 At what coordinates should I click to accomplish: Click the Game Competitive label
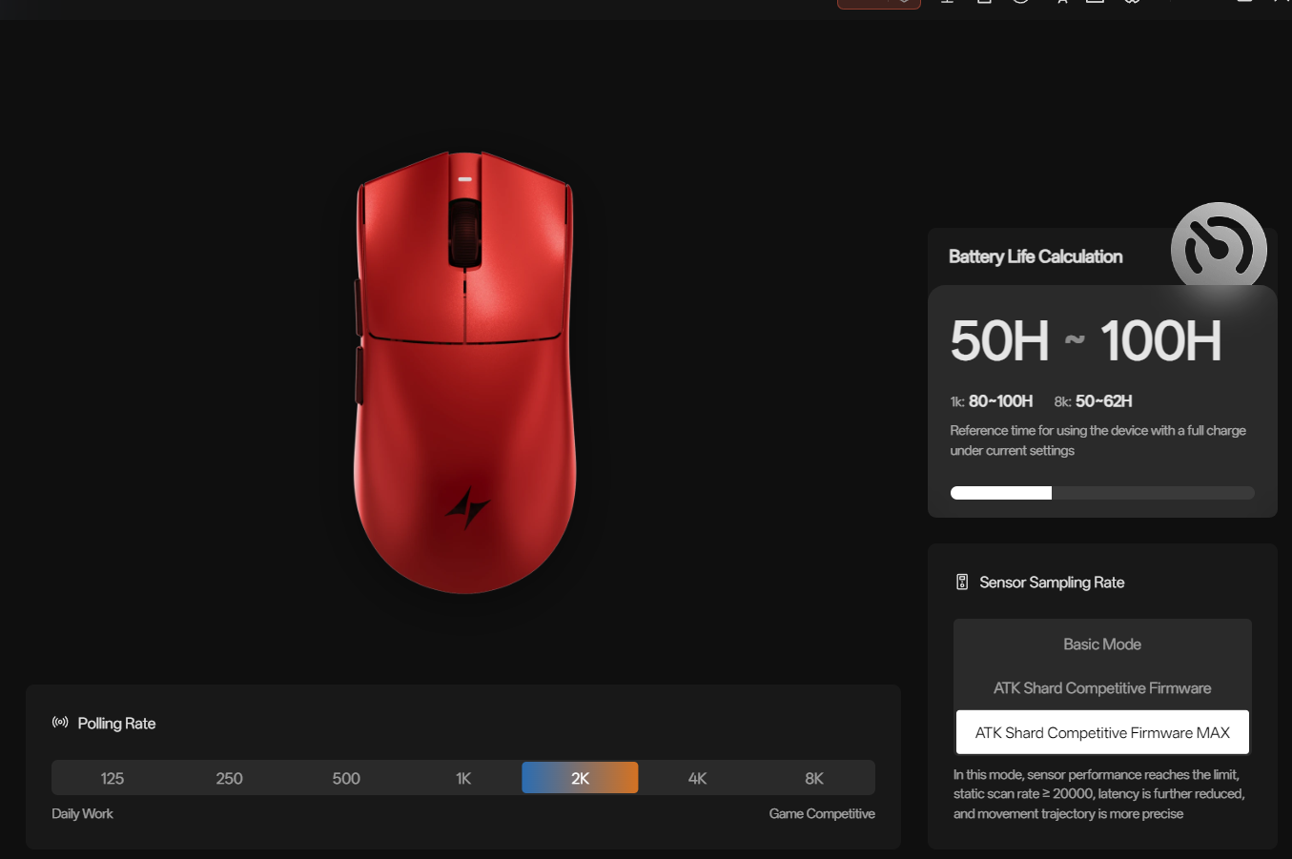coord(822,813)
